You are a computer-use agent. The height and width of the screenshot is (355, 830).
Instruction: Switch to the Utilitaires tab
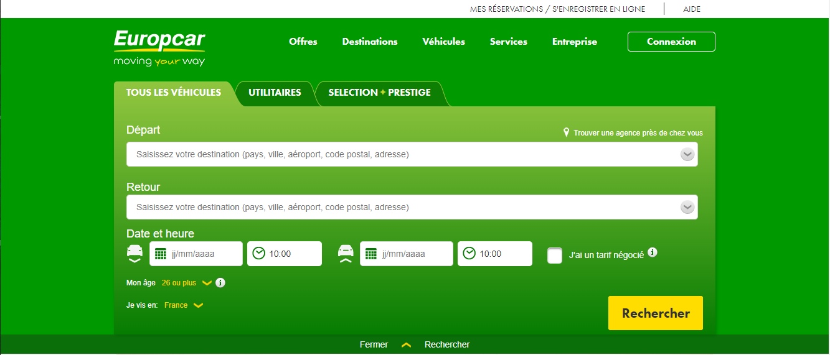click(275, 93)
